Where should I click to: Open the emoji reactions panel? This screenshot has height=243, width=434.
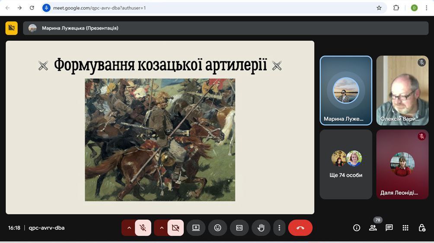click(217, 228)
